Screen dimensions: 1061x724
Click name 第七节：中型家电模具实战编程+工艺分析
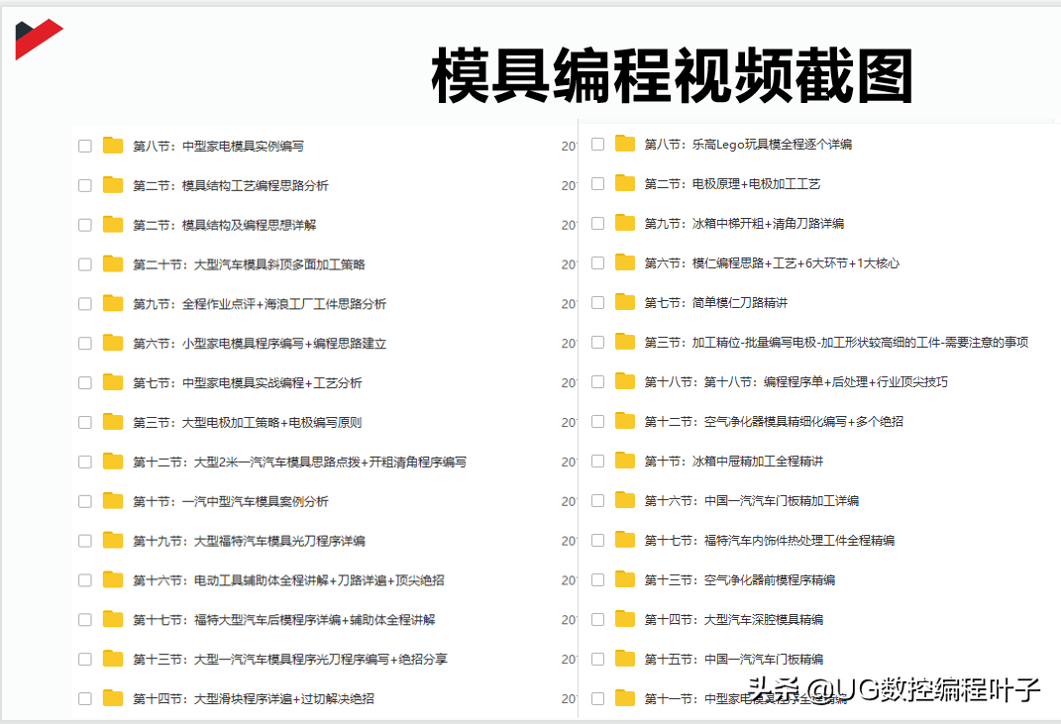(248, 383)
